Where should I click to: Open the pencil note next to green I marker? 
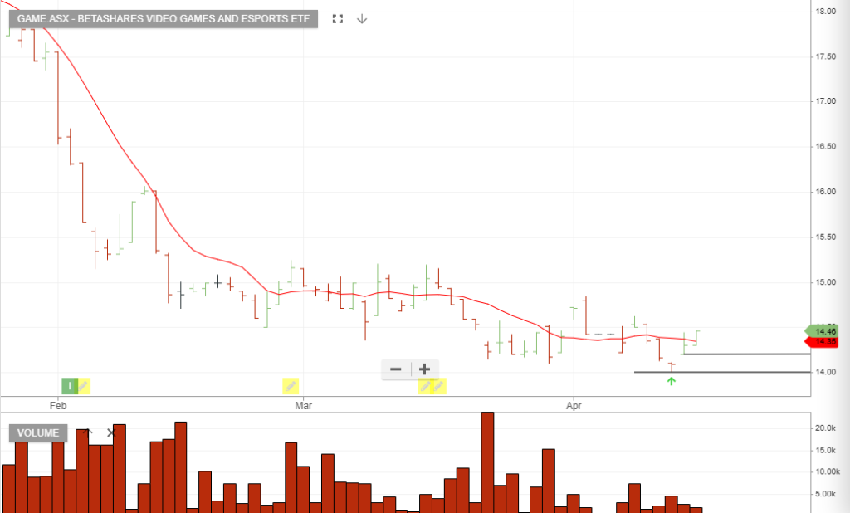coord(84,385)
